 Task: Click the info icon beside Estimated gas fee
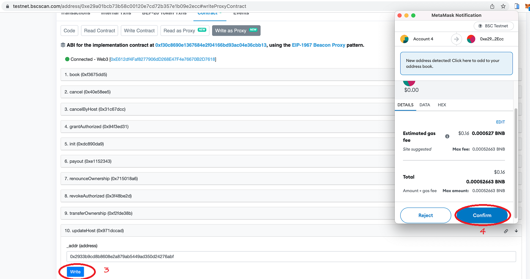(447, 136)
